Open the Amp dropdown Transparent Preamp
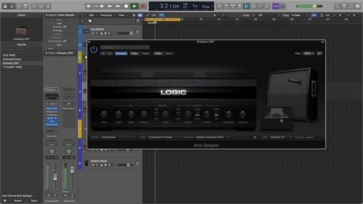This screenshot has height=204, width=363. (165, 137)
